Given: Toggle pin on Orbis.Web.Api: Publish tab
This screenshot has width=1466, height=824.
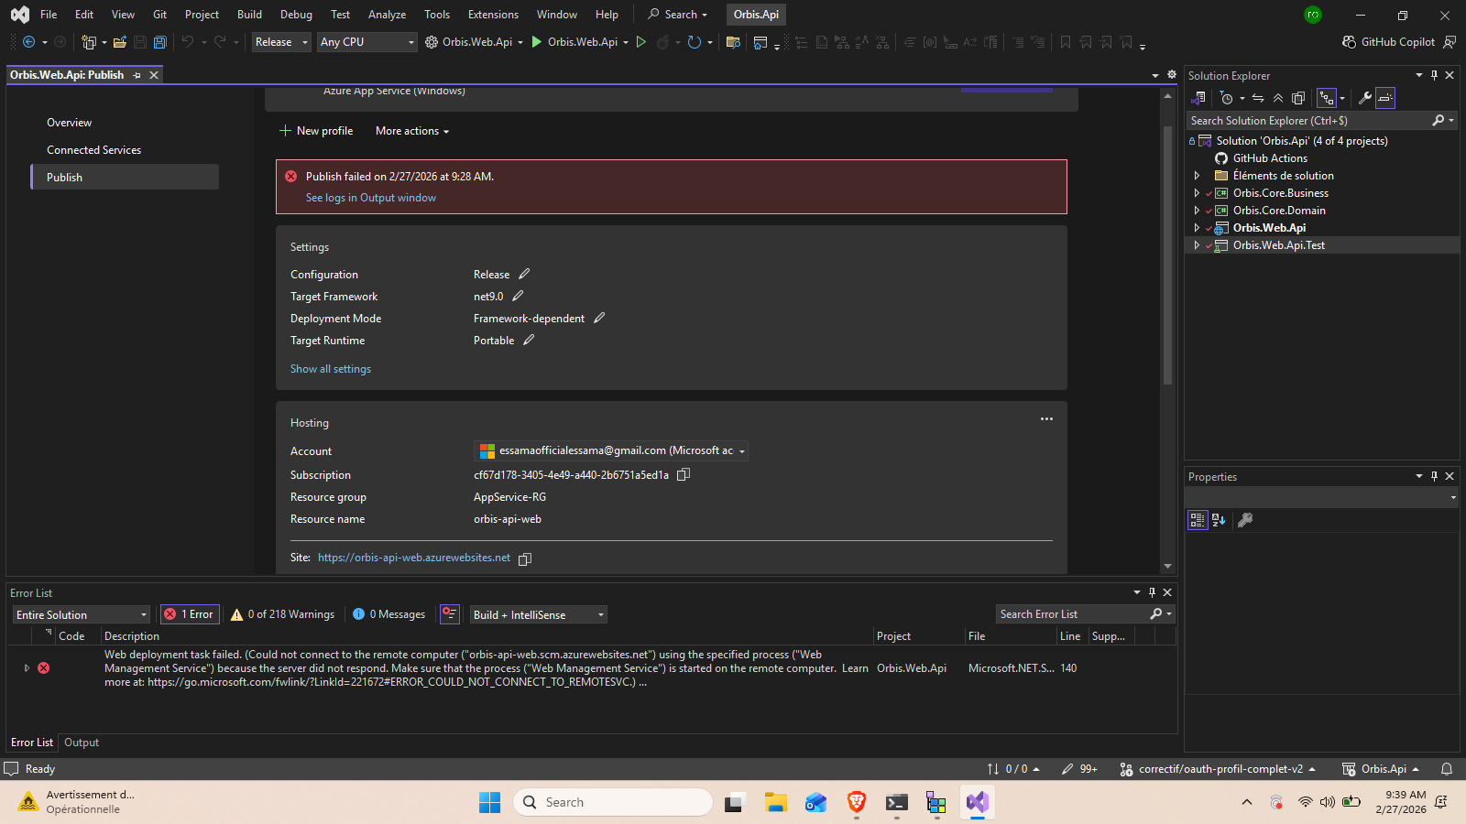Looking at the screenshot, I should coord(137,75).
